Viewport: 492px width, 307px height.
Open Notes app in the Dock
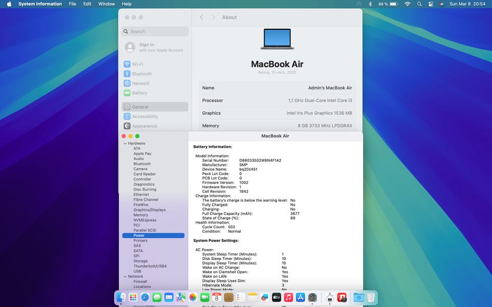253,297
